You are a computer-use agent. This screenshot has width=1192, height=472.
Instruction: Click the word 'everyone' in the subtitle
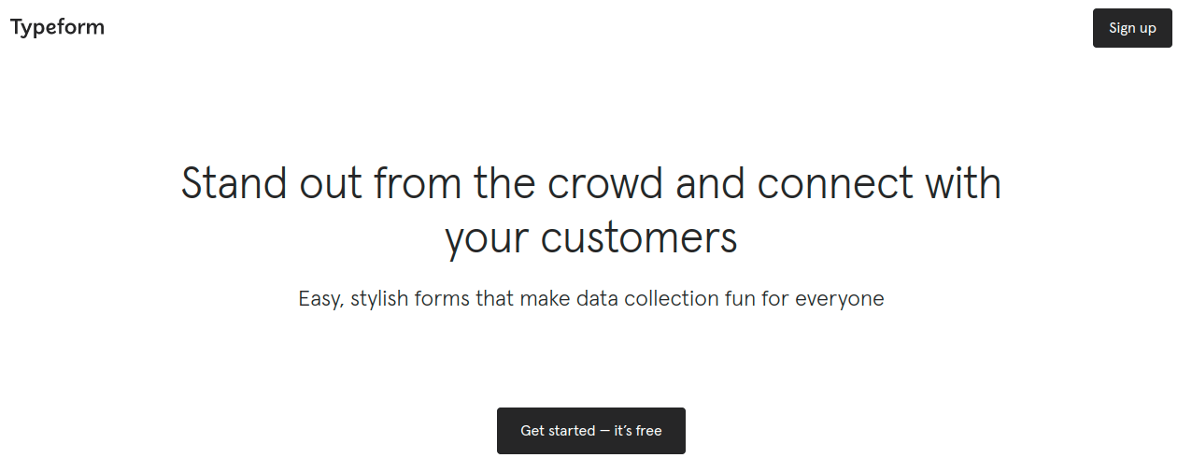(x=840, y=299)
